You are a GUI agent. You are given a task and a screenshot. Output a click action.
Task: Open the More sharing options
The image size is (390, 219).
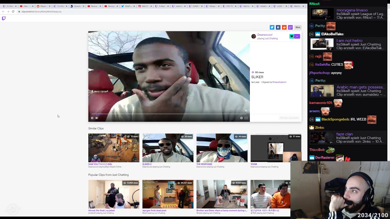298,27
